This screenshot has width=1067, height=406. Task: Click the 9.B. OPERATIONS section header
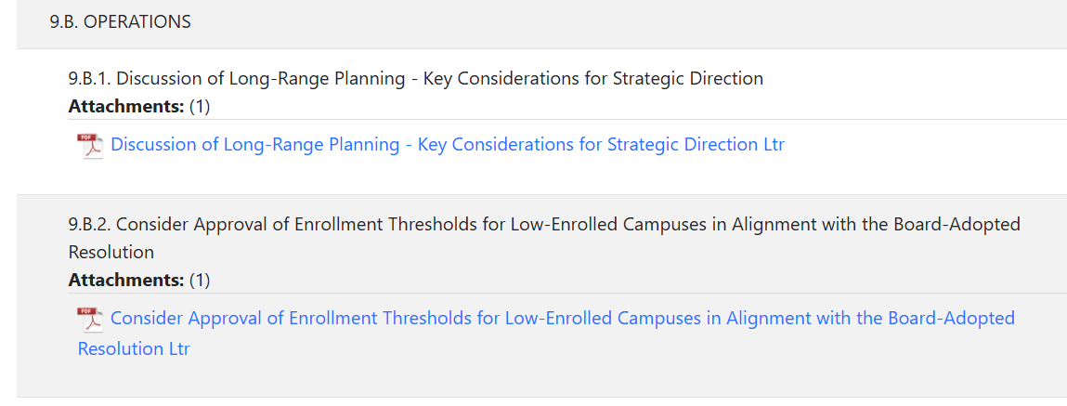click(121, 21)
